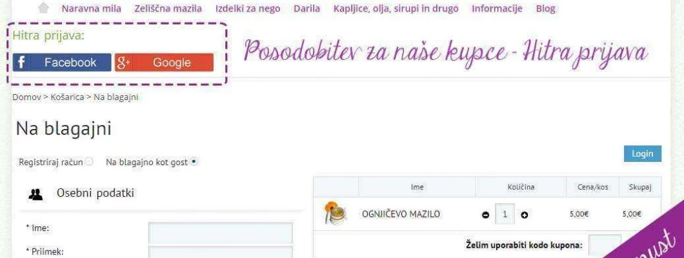Click the Osebni podatki people icon
The width and height of the screenshot is (684, 258).
click(35, 194)
